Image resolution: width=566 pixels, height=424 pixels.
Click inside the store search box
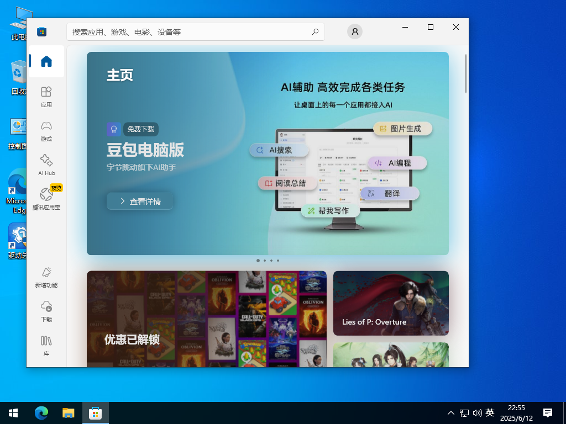[195, 32]
